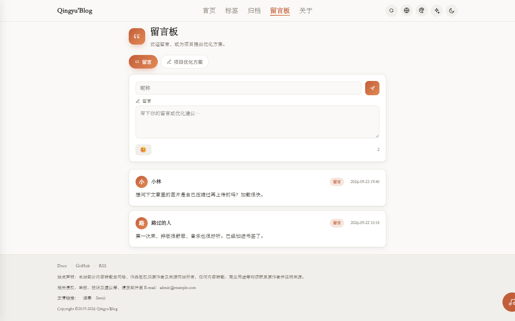This screenshot has height=321, width=515.
Task: Click the timestamp 2026-09-23 19:40
Action: tap(365, 182)
